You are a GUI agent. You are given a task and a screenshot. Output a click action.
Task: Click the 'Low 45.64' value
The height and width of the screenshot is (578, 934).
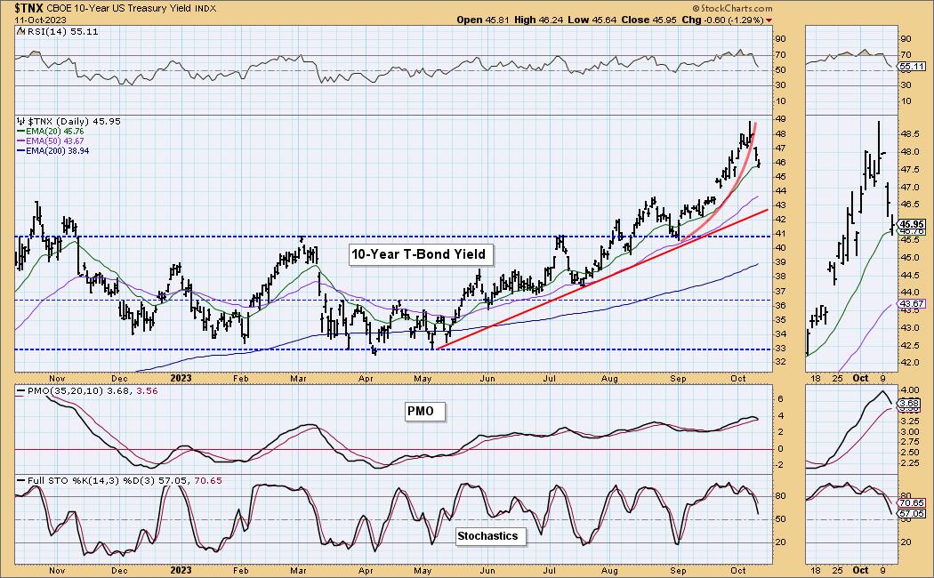pos(592,20)
